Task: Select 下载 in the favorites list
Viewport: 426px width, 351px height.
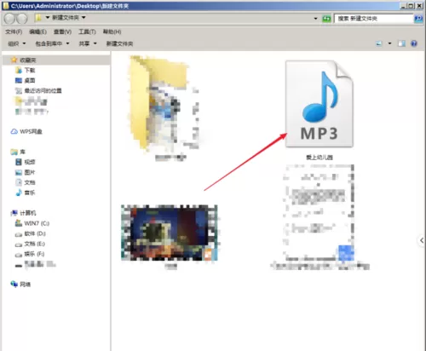Action: click(x=30, y=70)
